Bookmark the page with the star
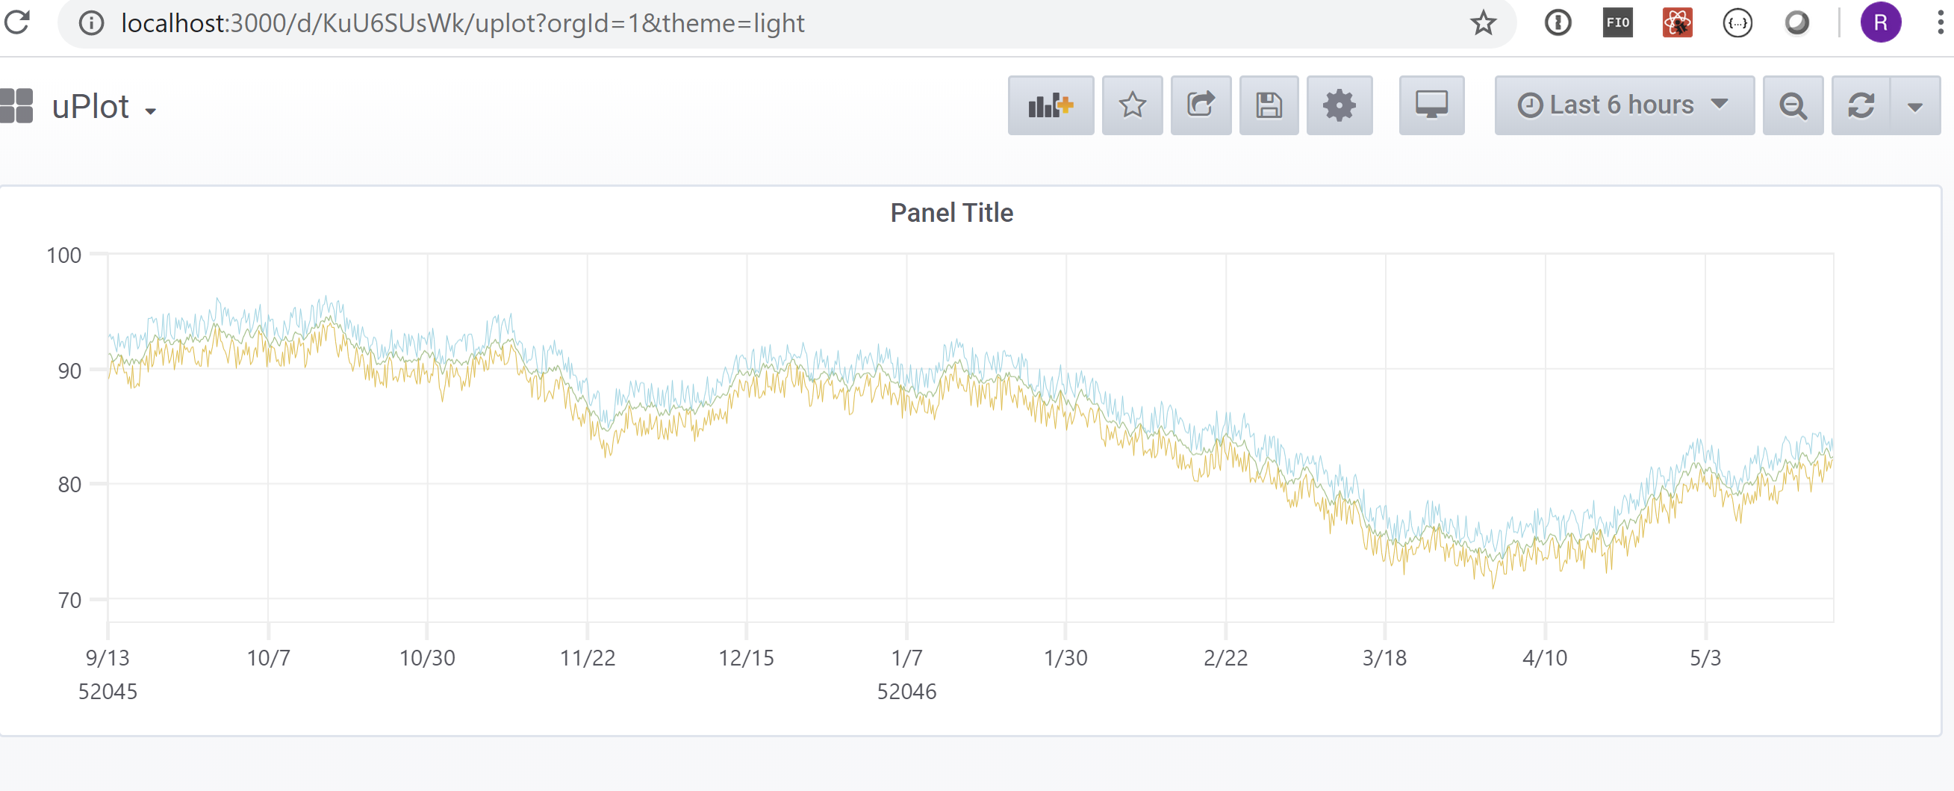The image size is (1954, 791). (x=1482, y=22)
